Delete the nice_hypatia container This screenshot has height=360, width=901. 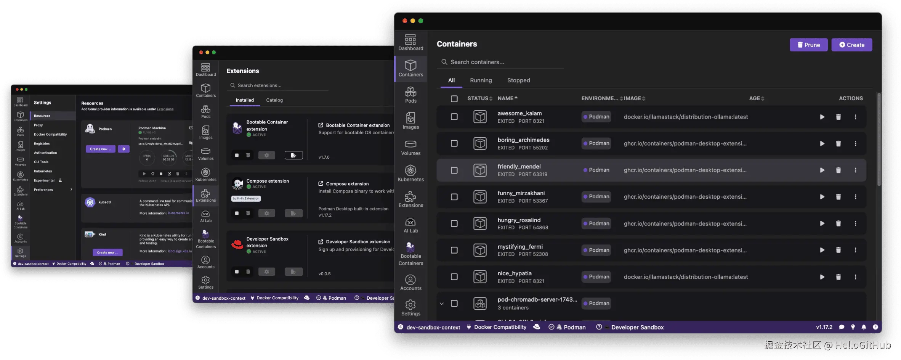838,277
